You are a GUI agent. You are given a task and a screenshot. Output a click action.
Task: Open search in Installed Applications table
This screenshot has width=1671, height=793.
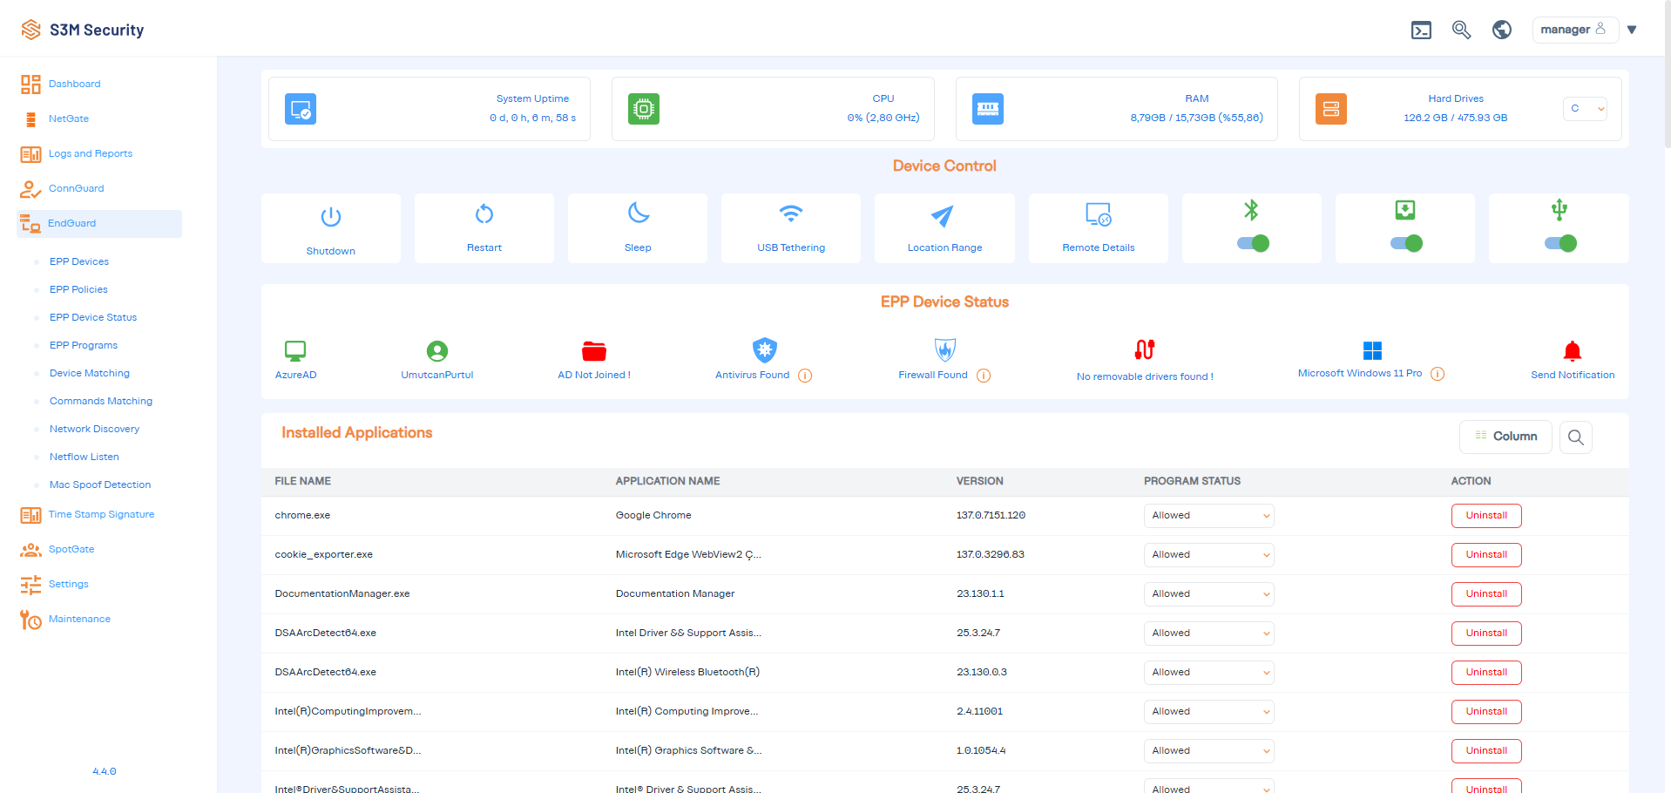1576,437
